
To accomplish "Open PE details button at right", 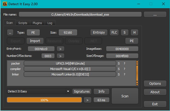I will coord(132,41).
